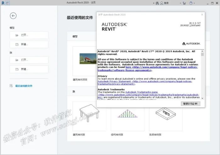Screen dimensions: 220x155
Task: Open a family file with second 打开 button
Action: coord(29,60)
